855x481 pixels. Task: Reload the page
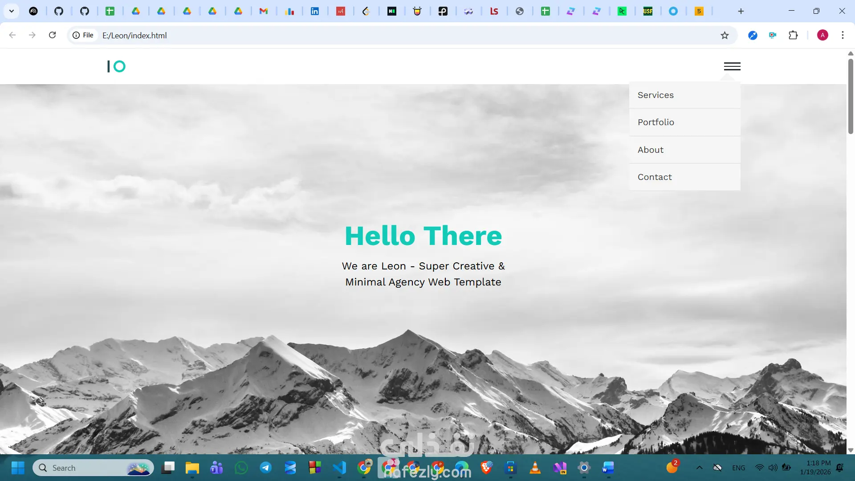(52, 35)
